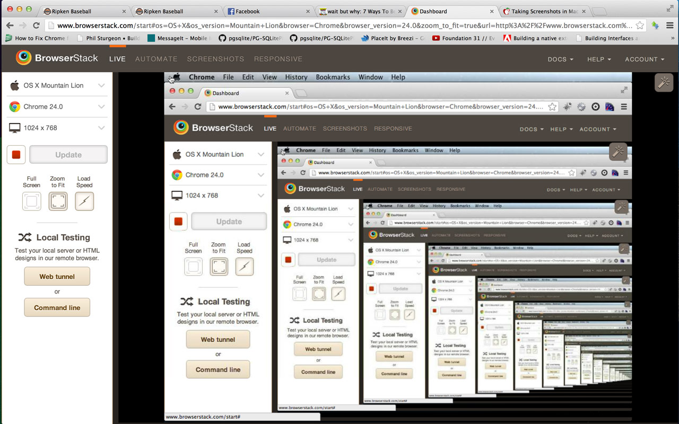679x424 pixels.
Task: Open the outer ACCOUNT dropdown menu
Action: (645, 59)
